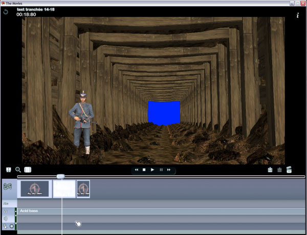Viewport: 307px width, 235px height.
Task: Click the first icon right of playback controls
Action: tap(270, 169)
